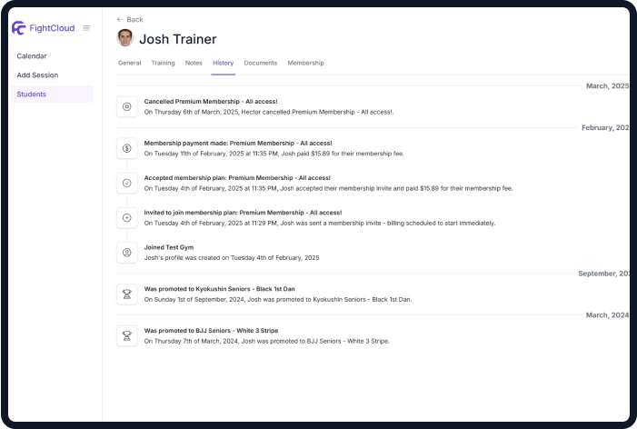Screen dimensions: 637x429
Task: Open Calendar in the sidebar
Action: pyautogui.click(x=32, y=56)
